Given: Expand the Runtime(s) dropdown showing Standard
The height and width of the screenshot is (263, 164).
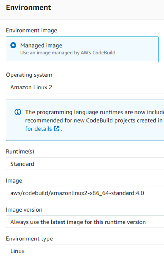Looking at the screenshot, I should pyautogui.click(x=85, y=164).
